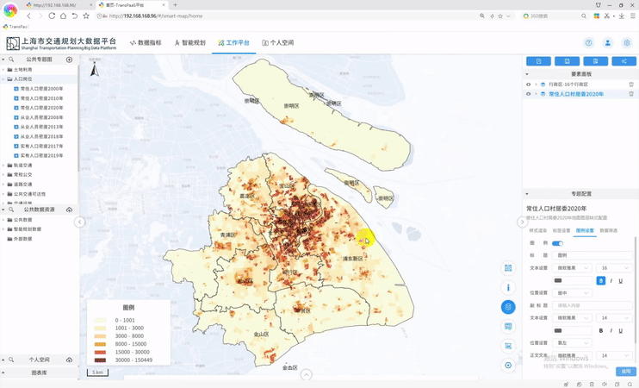
Task: Delete the 常住人口村居委2020年 layer with trash icon
Action: pyautogui.click(x=631, y=94)
